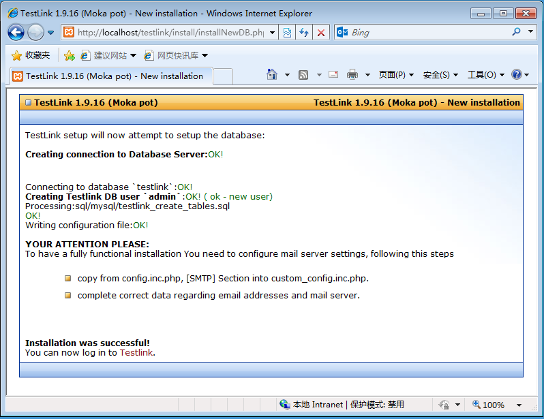Click the 'copy from config.inc.php' bullet item
This screenshot has width=544, height=419.
pyautogui.click(x=223, y=278)
